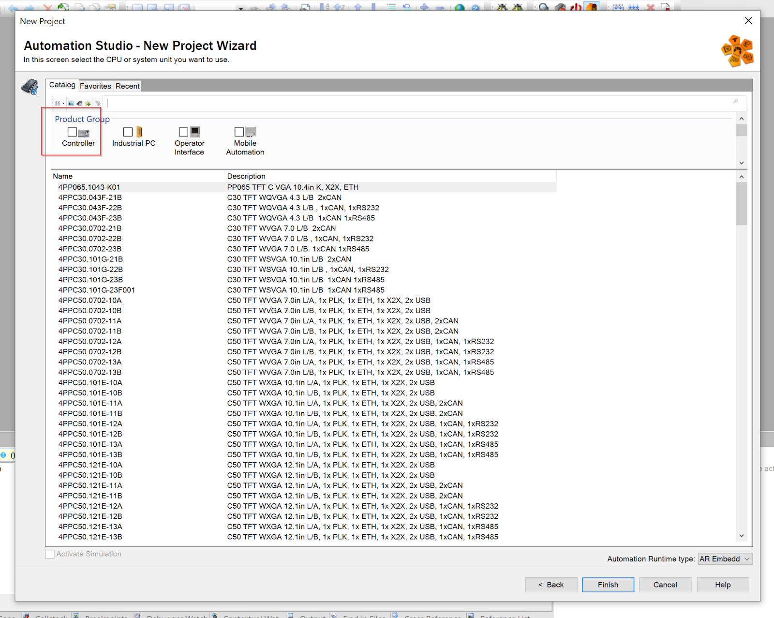Select hardware 4PPC30.0702-22B
Image resolution: width=774 pixels, height=618 pixels.
90,239
